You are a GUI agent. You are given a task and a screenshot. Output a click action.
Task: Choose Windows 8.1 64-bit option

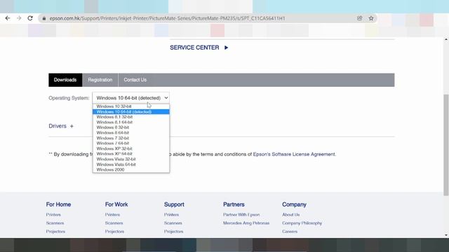(131, 122)
